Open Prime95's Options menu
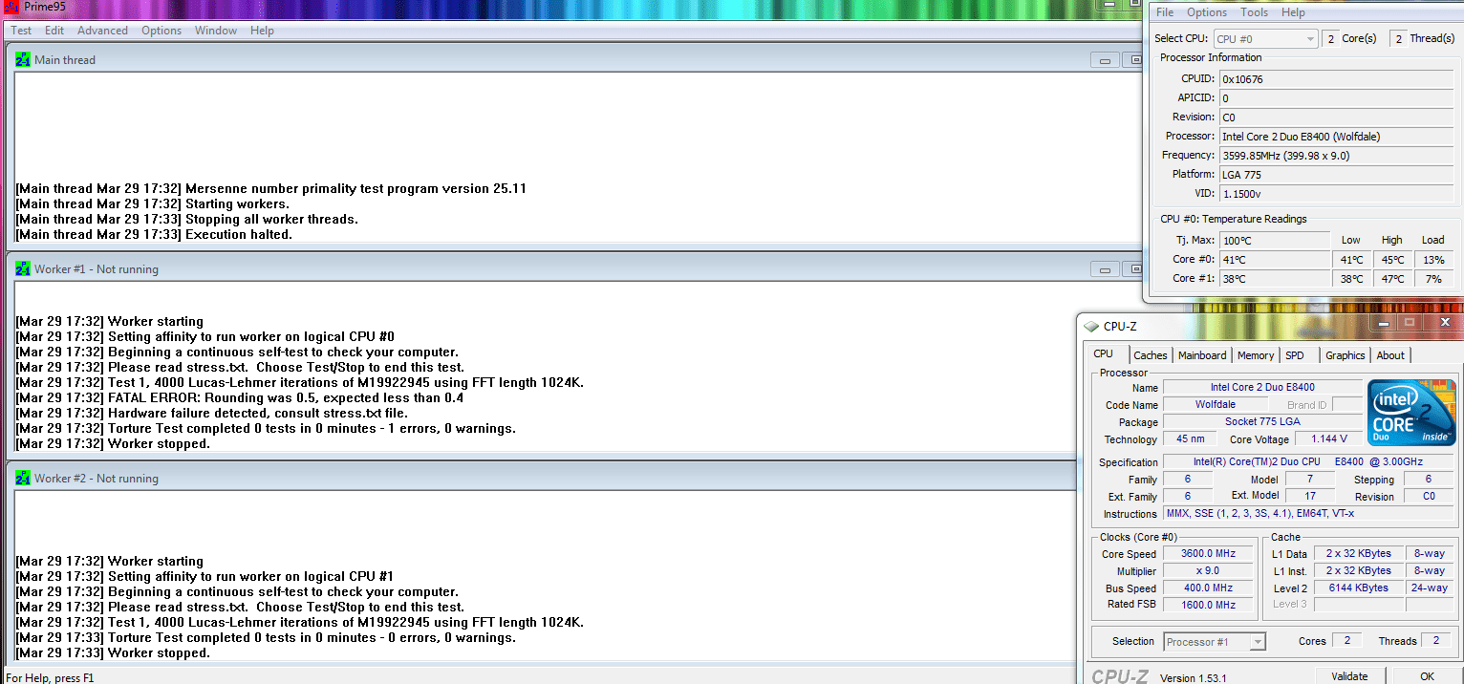Image resolution: width=1464 pixels, height=684 pixels. tap(161, 31)
